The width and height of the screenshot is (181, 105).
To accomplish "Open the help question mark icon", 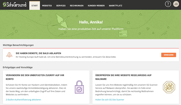I will (x=168, y=4).
